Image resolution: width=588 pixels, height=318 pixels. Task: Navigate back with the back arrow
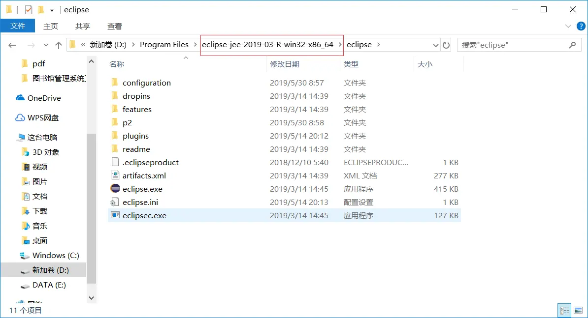click(x=12, y=45)
